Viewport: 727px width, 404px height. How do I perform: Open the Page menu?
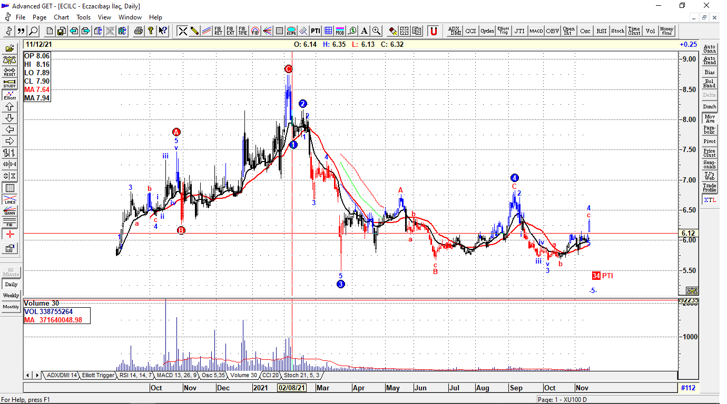click(x=40, y=17)
